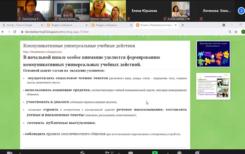
Task: Show next participants in Zoom gallery strip
Action: pos(241,11)
